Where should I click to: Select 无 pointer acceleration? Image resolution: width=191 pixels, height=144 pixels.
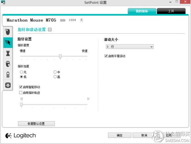21,72
